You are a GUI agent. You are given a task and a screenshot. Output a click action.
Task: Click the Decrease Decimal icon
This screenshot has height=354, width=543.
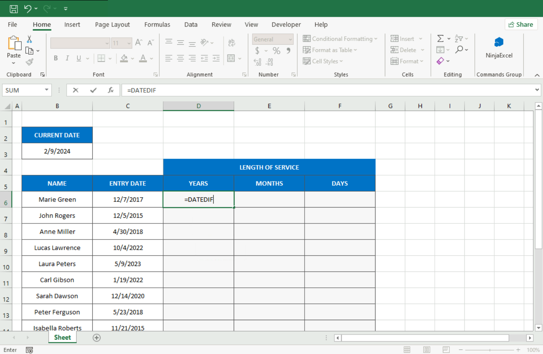[x=270, y=62]
